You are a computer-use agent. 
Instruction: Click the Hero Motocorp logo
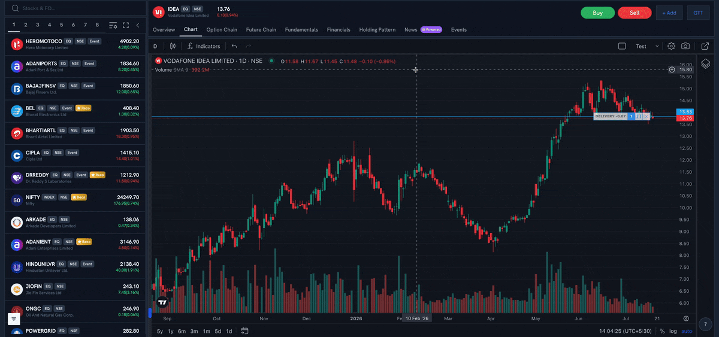click(x=17, y=44)
